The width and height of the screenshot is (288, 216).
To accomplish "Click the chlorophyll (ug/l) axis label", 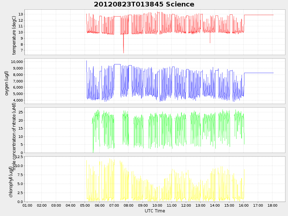I will click(x=11, y=182).
